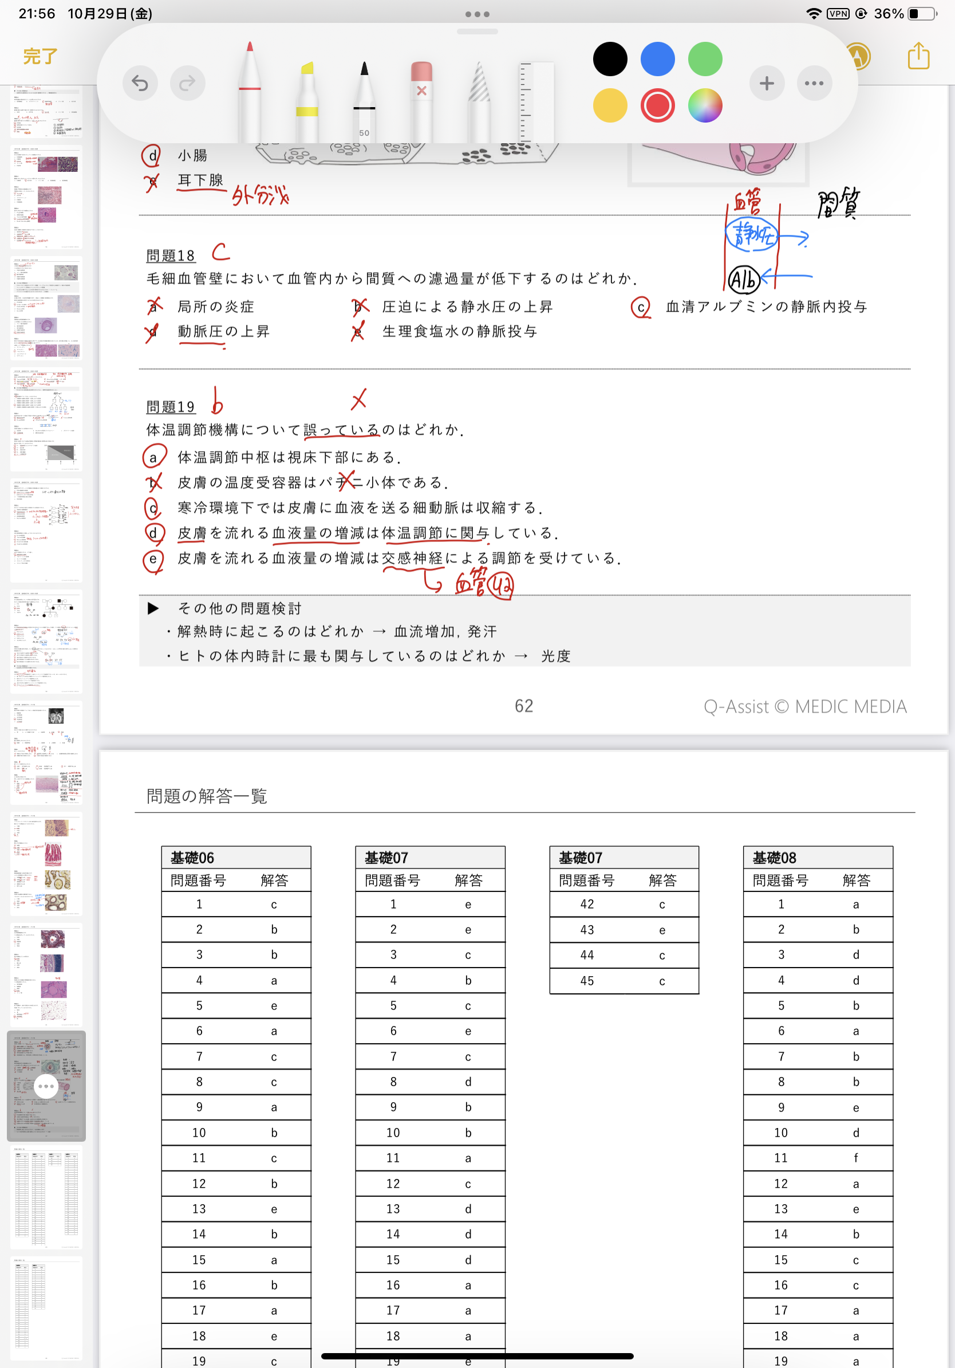955x1368 pixels.
Task: Tap the redo arrow in markup toolbar
Action: point(188,84)
